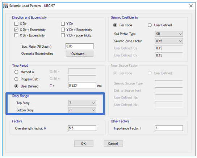Click the Seismic Source Type field
197x158 pixels.
pyautogui.click(x=169, y=83)
